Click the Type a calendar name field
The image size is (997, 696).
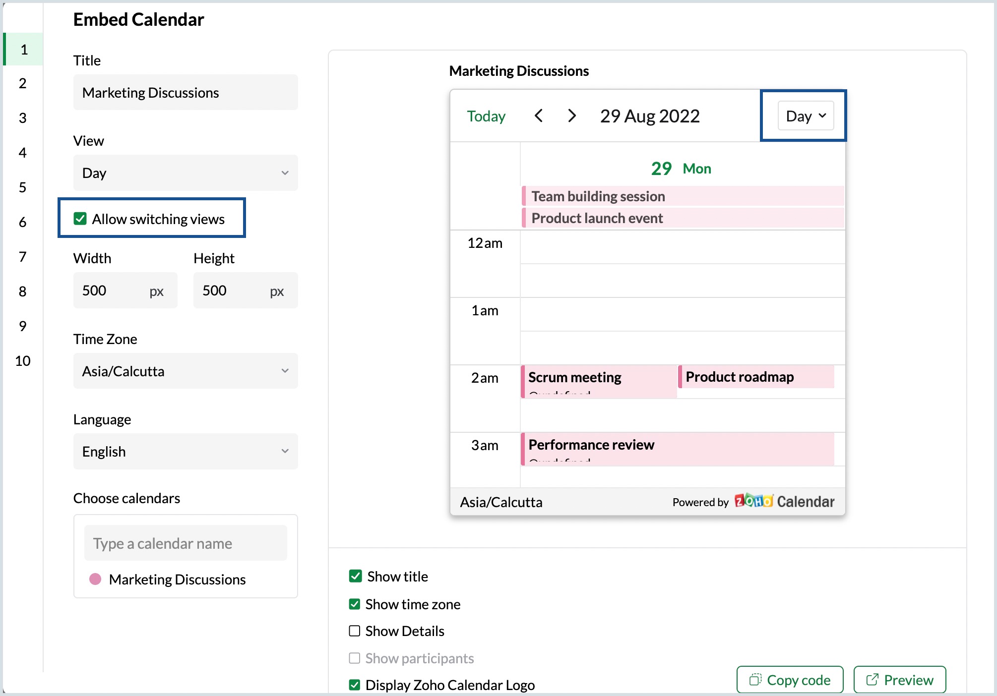point(186,543)
